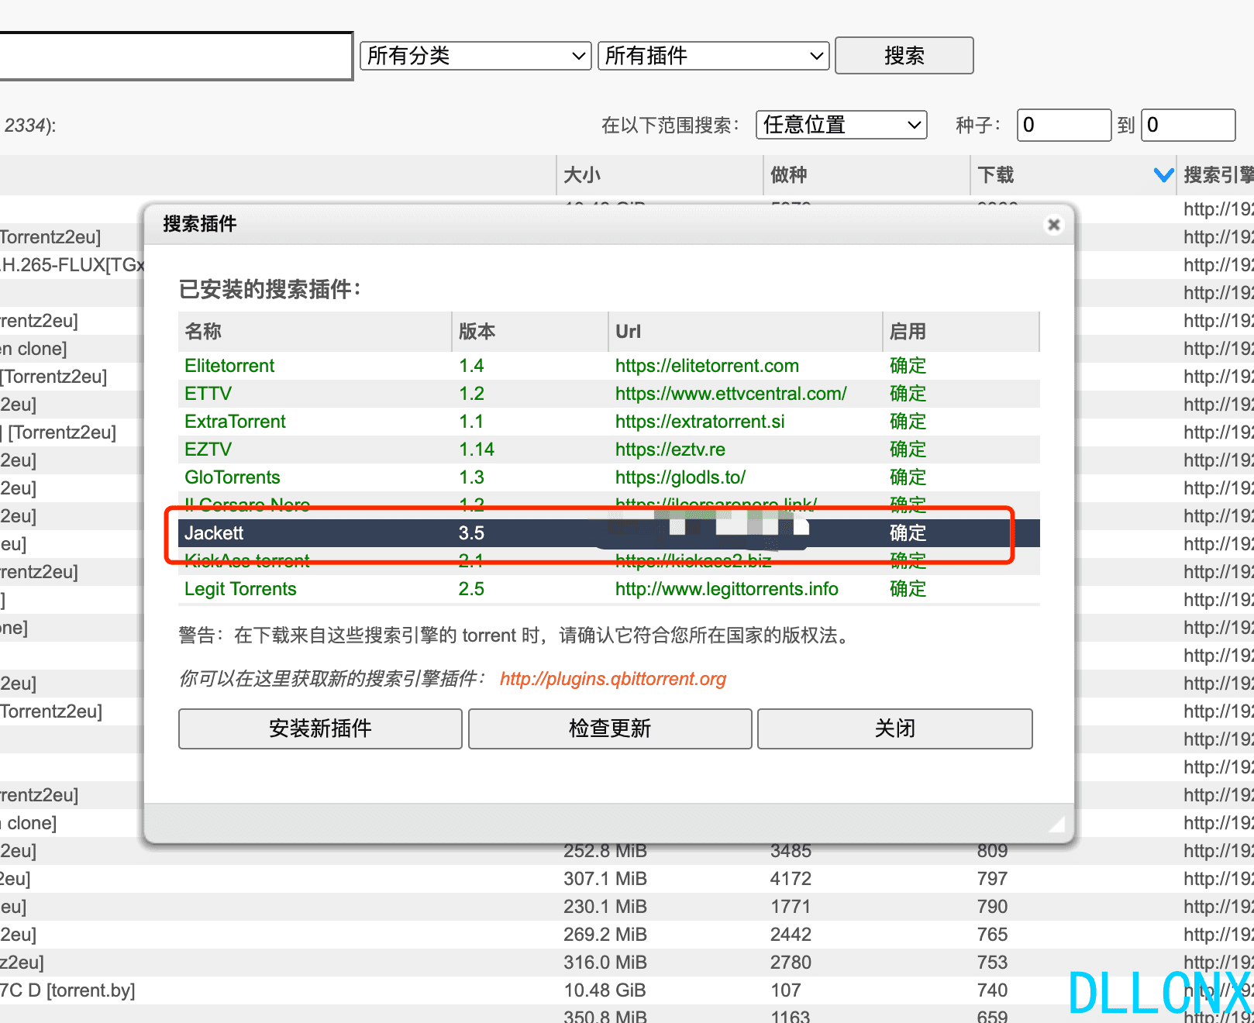Select the Jackett plugin row
The height and width of the screenshot is (1023, 1254).
pyautogui.click(x=608, y=533)
